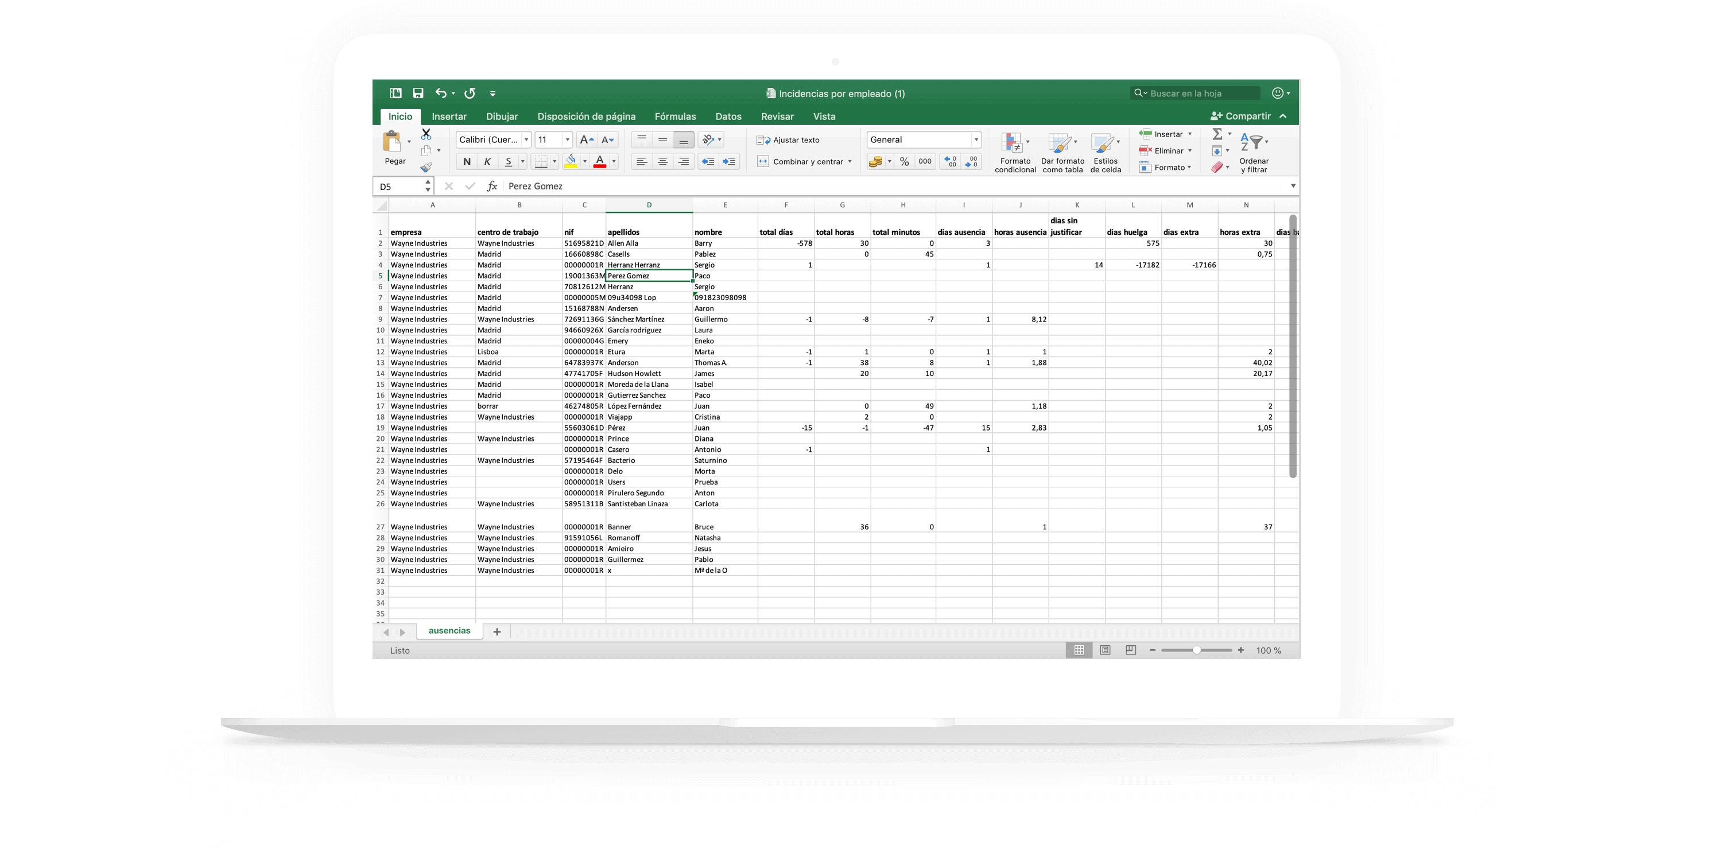Open the Revisar tab

pyautogui.click(x=777, y=117)
